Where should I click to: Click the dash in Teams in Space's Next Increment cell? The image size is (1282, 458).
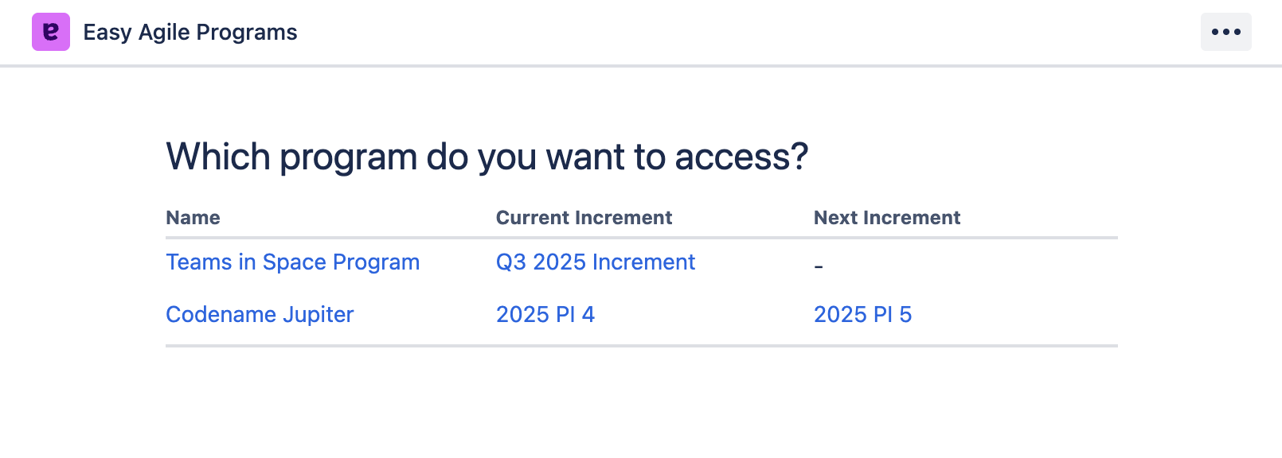coord(819,266)
